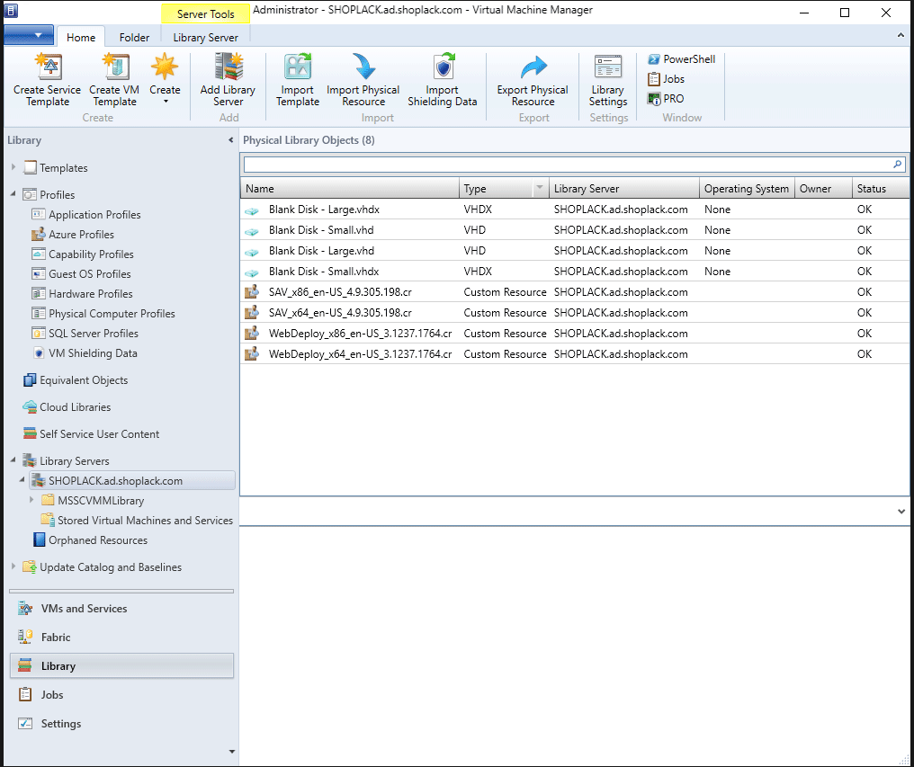Switch to the Folder ribbon tab

click(134, 37)
